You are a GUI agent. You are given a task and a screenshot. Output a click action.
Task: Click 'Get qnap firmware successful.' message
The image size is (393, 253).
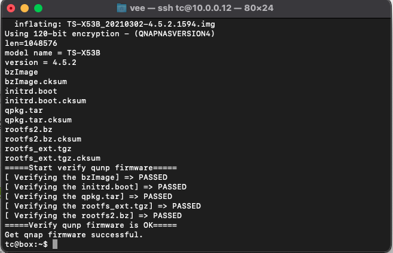pyautogui.click(x=74, y=235)
